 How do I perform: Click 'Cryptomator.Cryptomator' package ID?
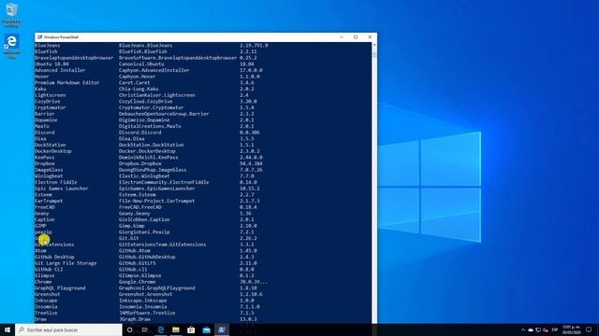(x=152, y=108)
